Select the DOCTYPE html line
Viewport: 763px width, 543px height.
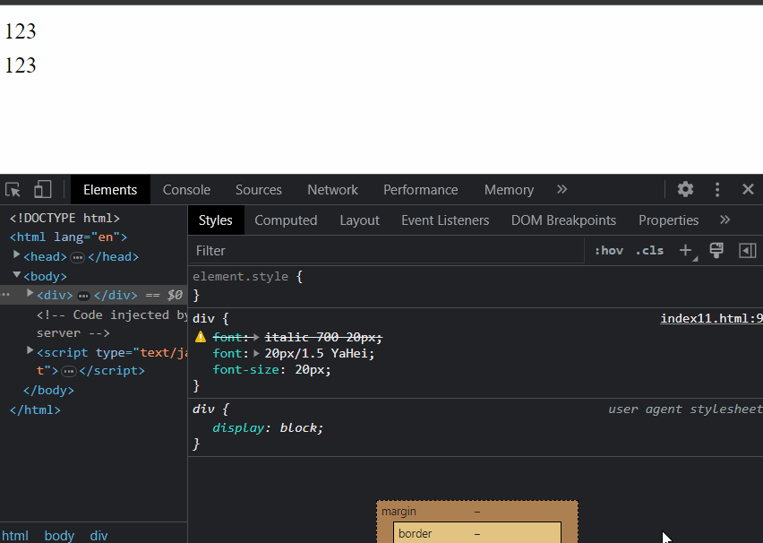pos(64,218)
